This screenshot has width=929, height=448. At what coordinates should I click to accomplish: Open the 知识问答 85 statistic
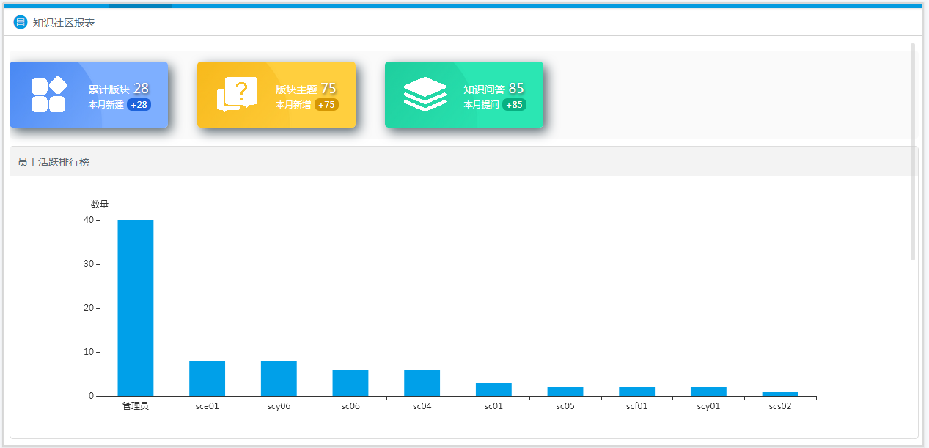[493, 89]
